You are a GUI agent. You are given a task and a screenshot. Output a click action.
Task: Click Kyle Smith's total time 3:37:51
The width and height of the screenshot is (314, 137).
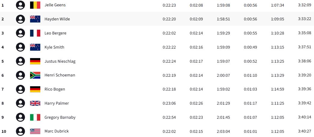click(x=304, y=47)
